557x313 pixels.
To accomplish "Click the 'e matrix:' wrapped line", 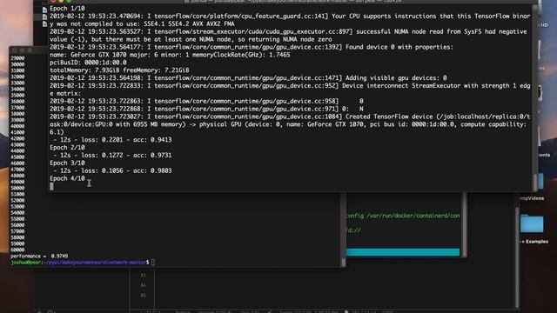I will pos(65,93).
